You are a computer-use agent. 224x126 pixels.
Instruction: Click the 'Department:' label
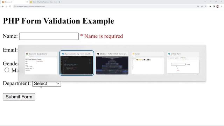pos(17,83)
